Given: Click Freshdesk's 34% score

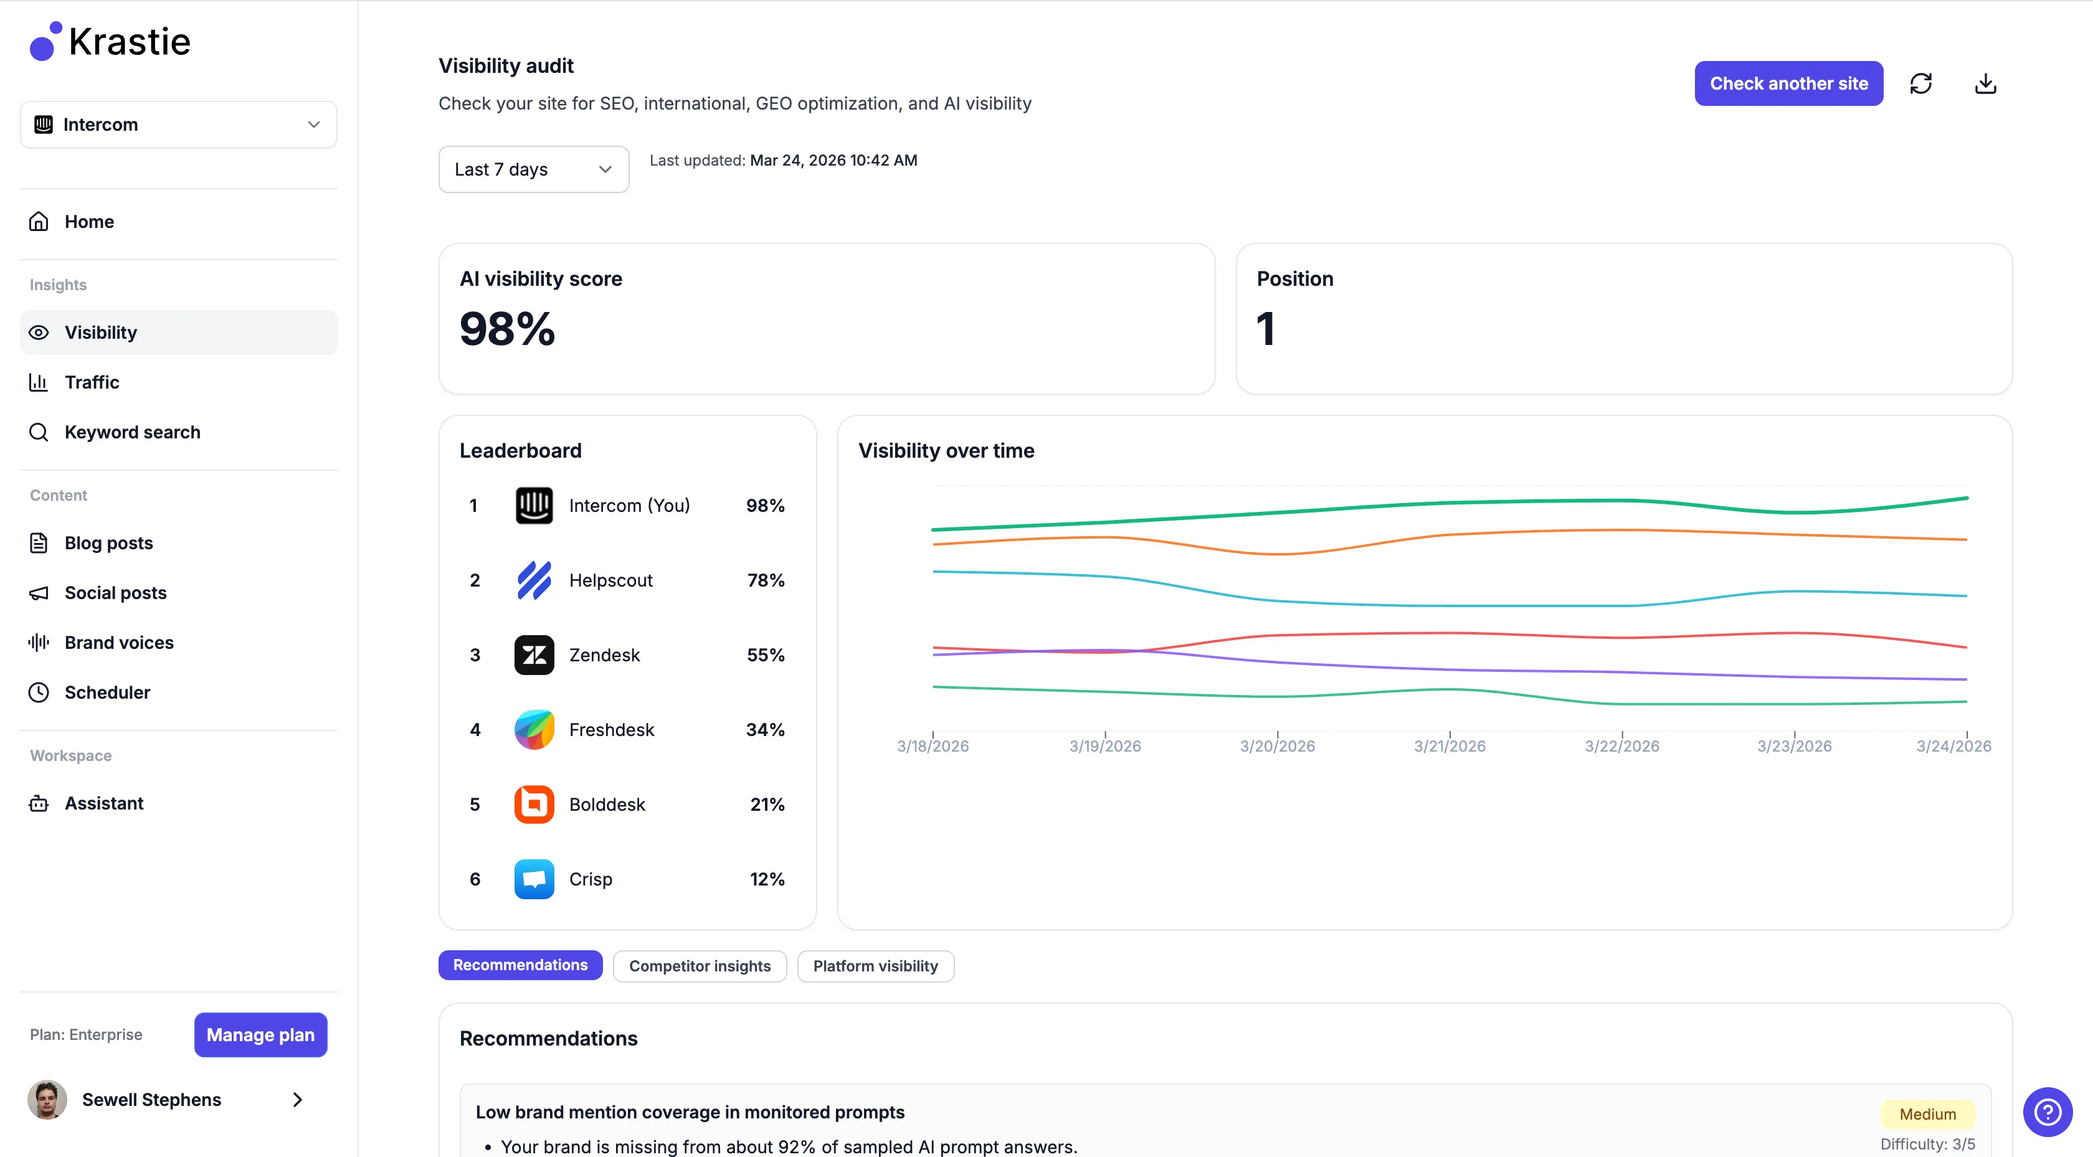Looking at the screenshot, I should coord(766,730).
